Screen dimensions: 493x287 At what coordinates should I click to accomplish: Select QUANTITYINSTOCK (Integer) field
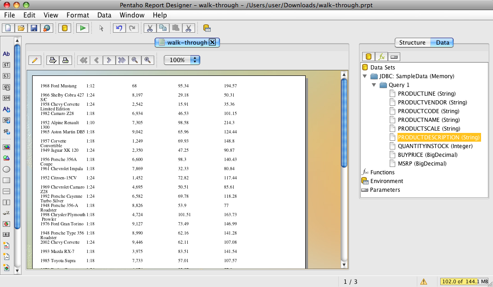[x=435, y=146]
